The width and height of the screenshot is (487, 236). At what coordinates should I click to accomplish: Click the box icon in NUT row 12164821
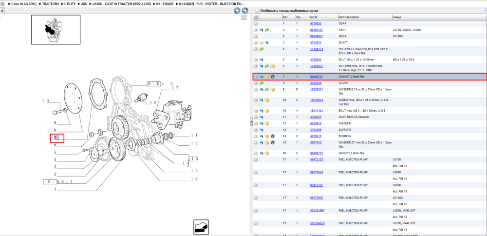pos(272,66)
